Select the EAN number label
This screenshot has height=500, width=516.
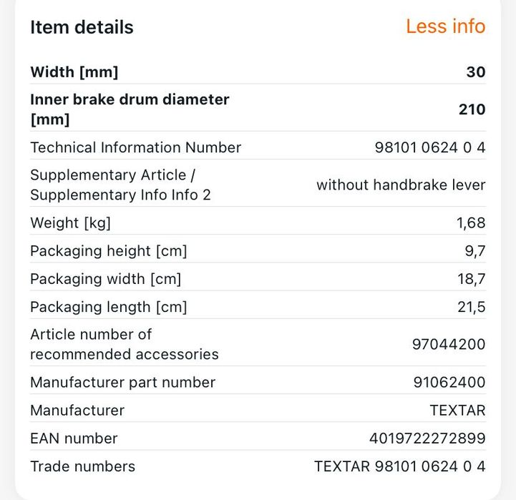click(74, 438)
